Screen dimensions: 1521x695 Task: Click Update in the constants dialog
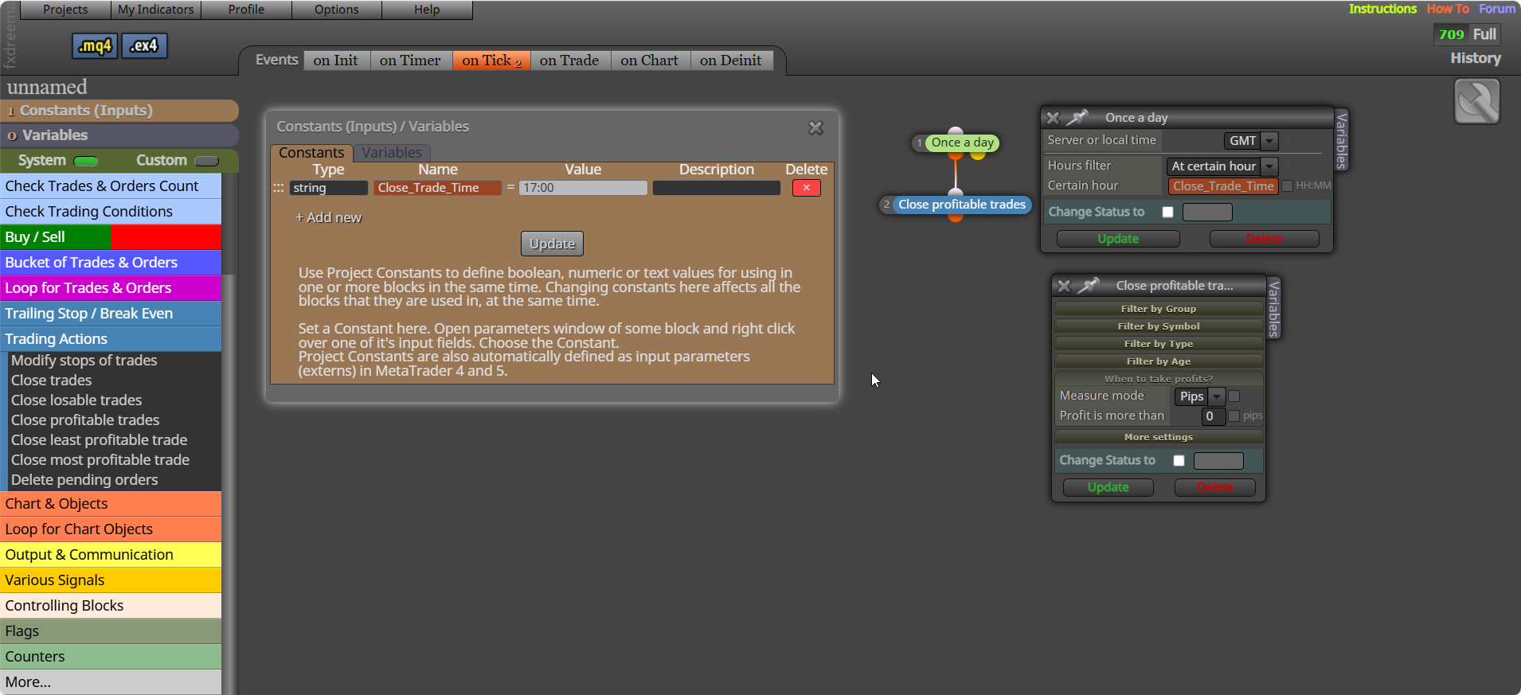coord(552,244)
